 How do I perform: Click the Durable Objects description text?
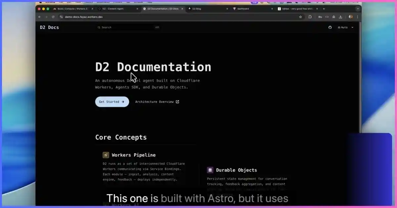[247, 184]
